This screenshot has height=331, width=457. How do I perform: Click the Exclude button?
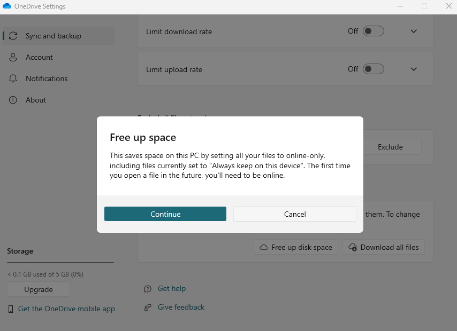pyautogui.click(x=390, y=147)
